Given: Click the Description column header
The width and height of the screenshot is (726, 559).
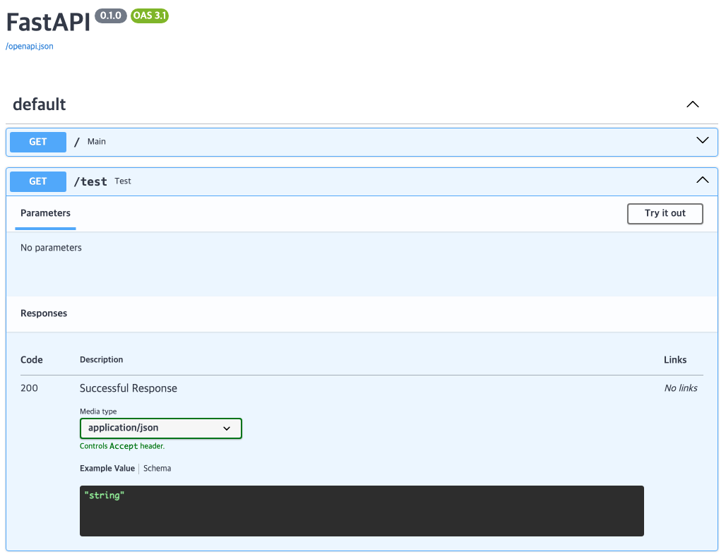Looking at the screenshot, I should click(102, 359).
